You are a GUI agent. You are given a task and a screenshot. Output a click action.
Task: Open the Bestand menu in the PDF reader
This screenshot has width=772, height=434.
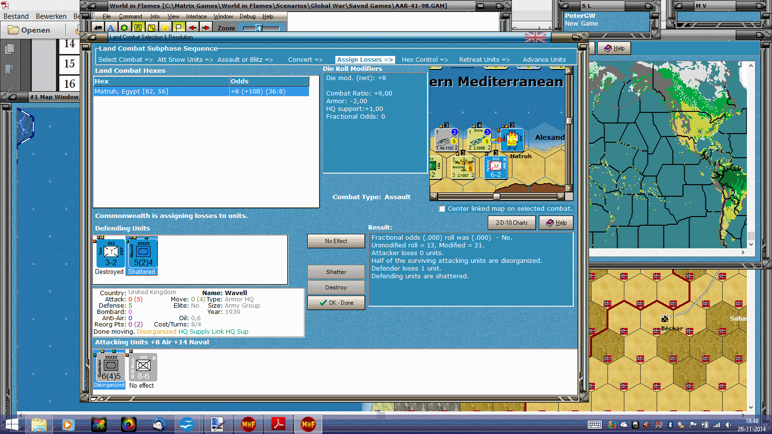tap(16, 16)
